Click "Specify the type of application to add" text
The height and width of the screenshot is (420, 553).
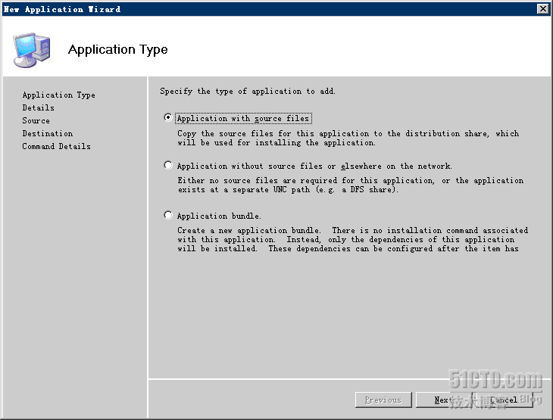[x=248, y=92]
